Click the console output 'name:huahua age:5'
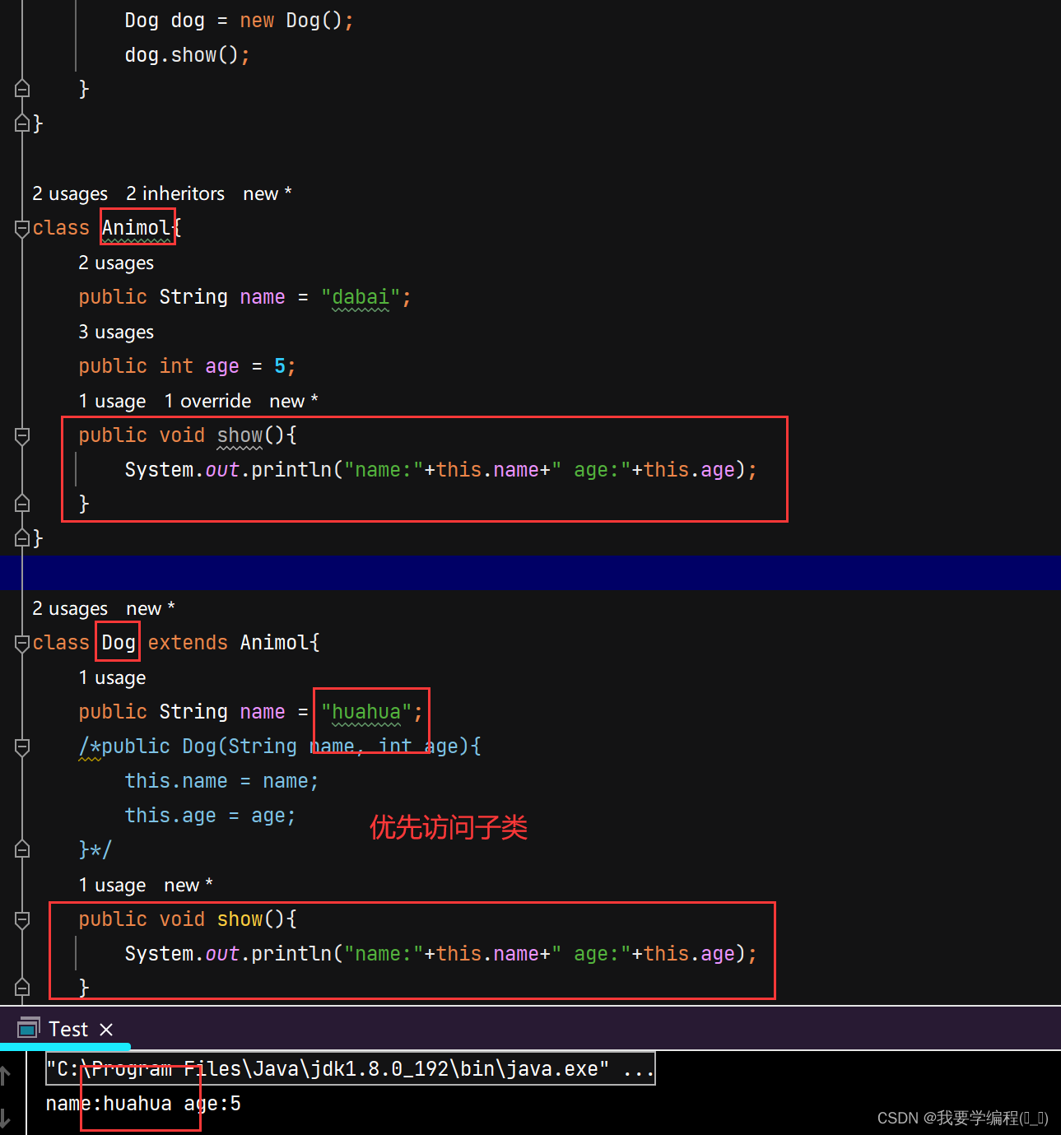This screenshot has width=1061, height=1135. (143, 1104)
